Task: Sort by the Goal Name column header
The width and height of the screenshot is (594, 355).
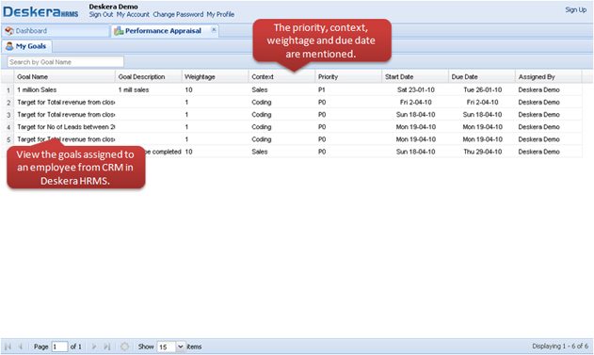Action: point(64,76)
